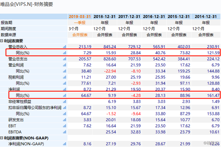This screenshot has width=221, height=147.
Task: Click the EBIT row label
Action: 12,126
